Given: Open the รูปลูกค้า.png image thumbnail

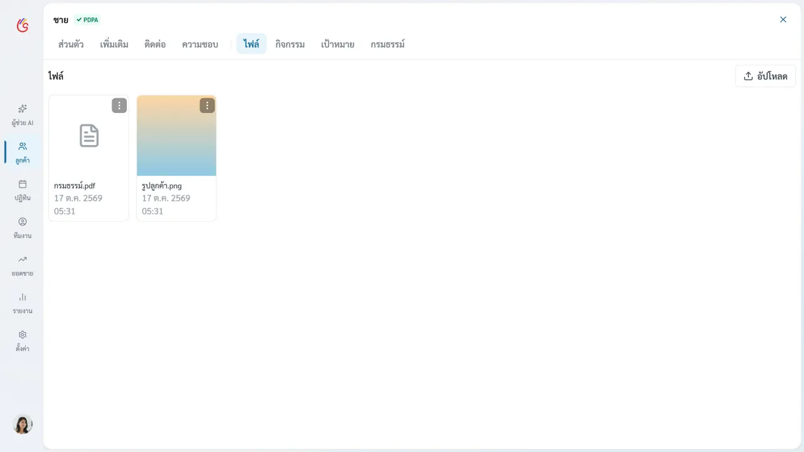Looking at the screenshot, I should point(177,136).
